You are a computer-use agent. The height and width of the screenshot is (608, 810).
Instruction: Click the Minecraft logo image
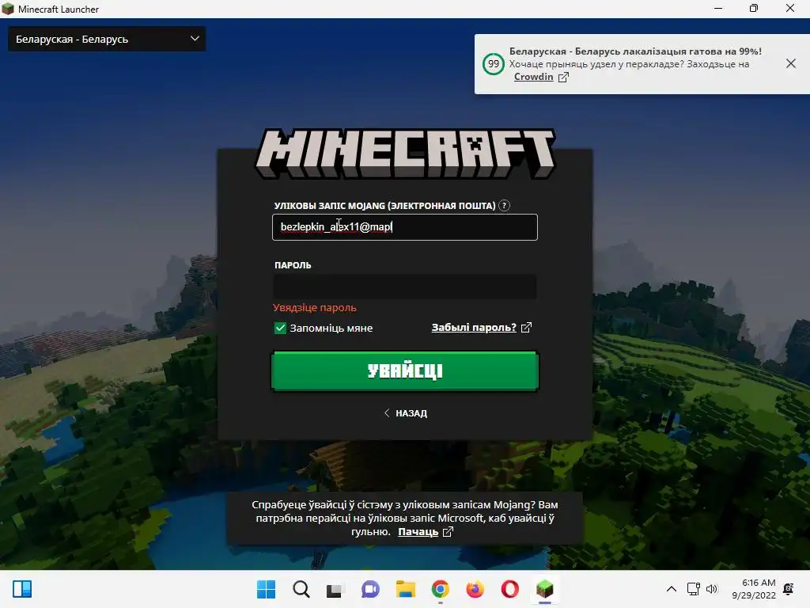[405, 154]
